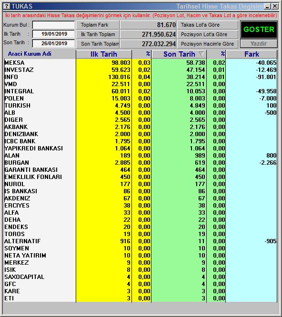
Task: Select the GFC row name
Action: [x=10, y=284]
